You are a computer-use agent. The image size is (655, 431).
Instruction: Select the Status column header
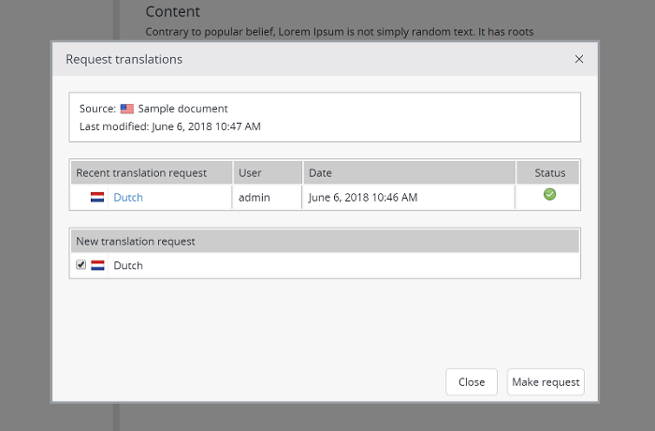(x=547, y=172)
